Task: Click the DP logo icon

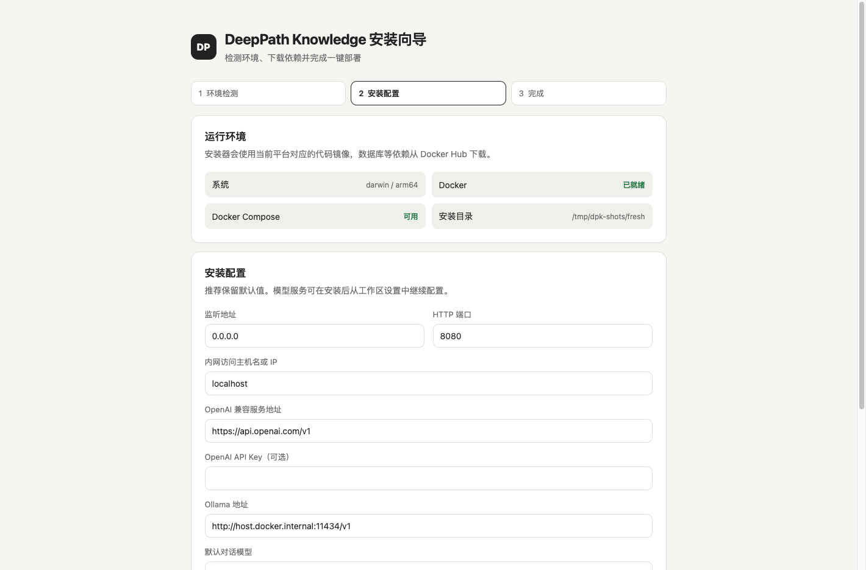Action: 204,47
